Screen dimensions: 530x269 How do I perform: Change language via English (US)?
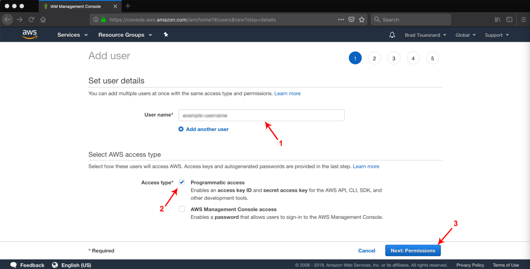pos(76,265)
